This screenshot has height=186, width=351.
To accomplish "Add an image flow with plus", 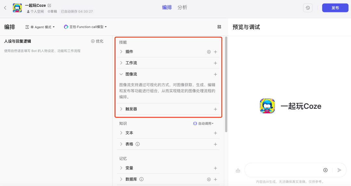I will point(215,74).
